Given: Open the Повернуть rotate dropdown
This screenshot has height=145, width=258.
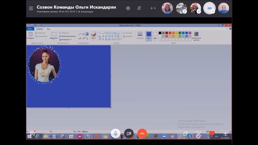Looking at the screenshot, I should coord(65,39).
